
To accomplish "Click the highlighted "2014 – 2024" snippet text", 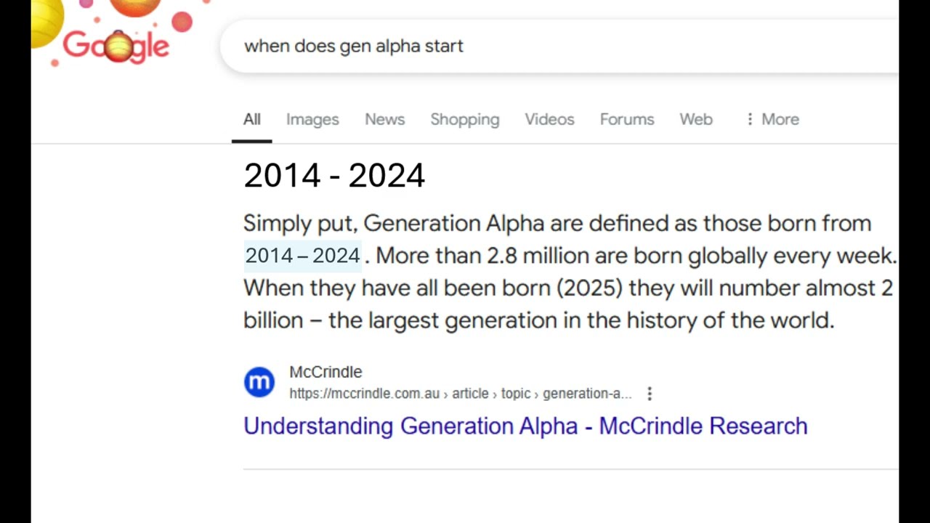I will point(302,256).
